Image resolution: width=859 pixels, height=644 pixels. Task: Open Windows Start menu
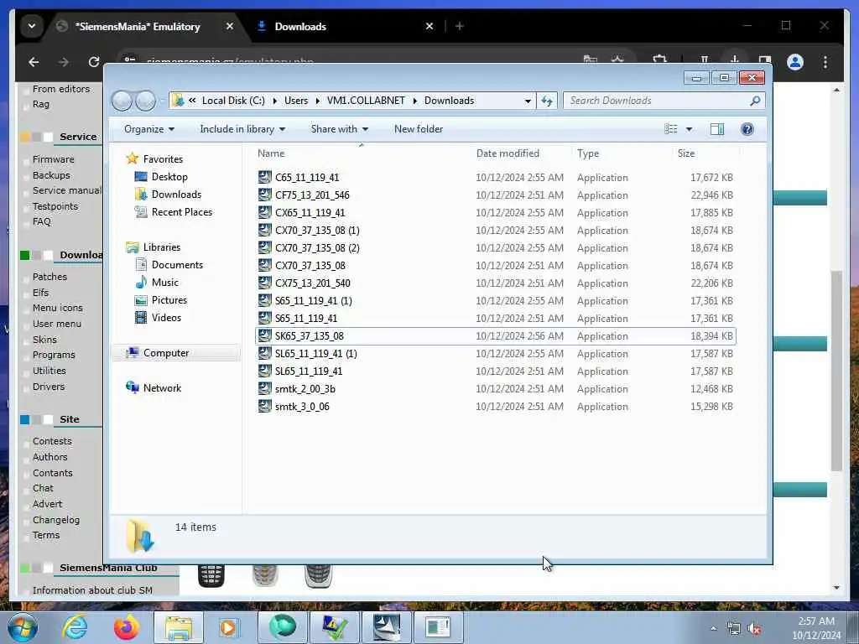pos(23,627)
